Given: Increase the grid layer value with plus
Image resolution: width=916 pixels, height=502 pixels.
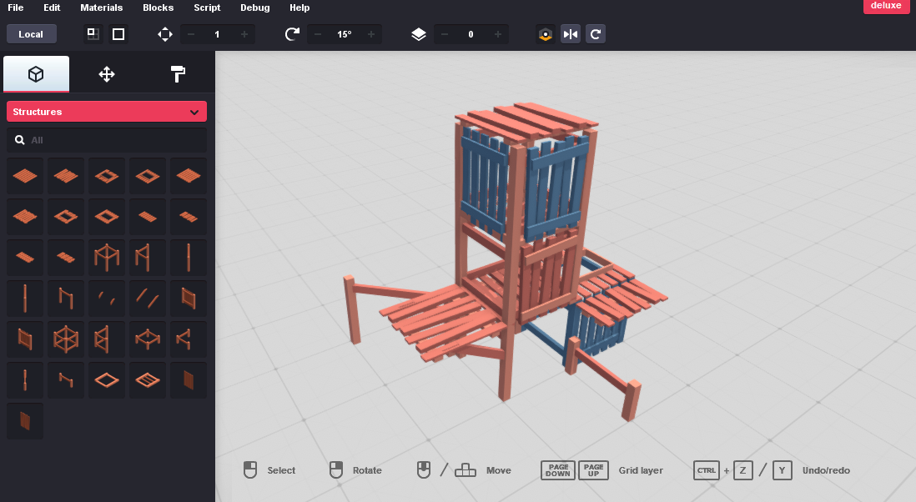Looking at the screenshot, I should 498,34.
